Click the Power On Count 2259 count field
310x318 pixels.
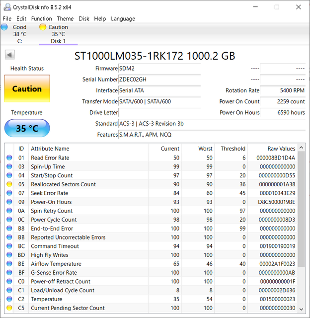click(283, 101)
